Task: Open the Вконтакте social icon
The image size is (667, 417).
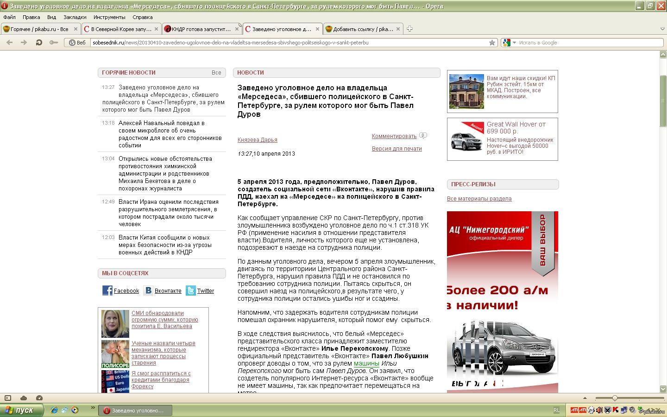Action: (x=148, y=291)
